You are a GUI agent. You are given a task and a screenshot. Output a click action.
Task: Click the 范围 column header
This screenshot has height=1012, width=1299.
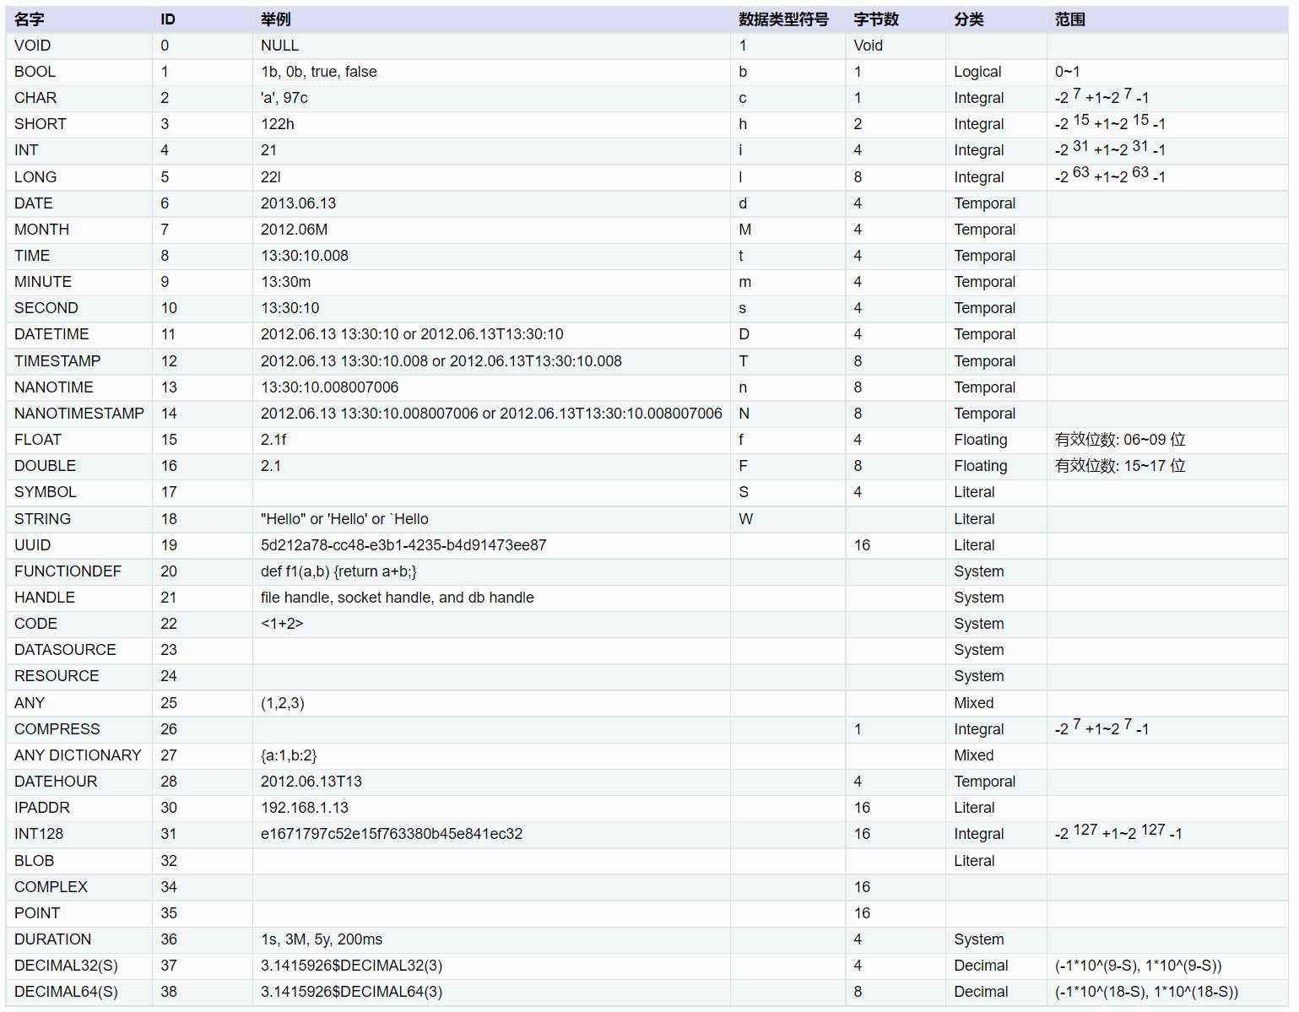1069,19
